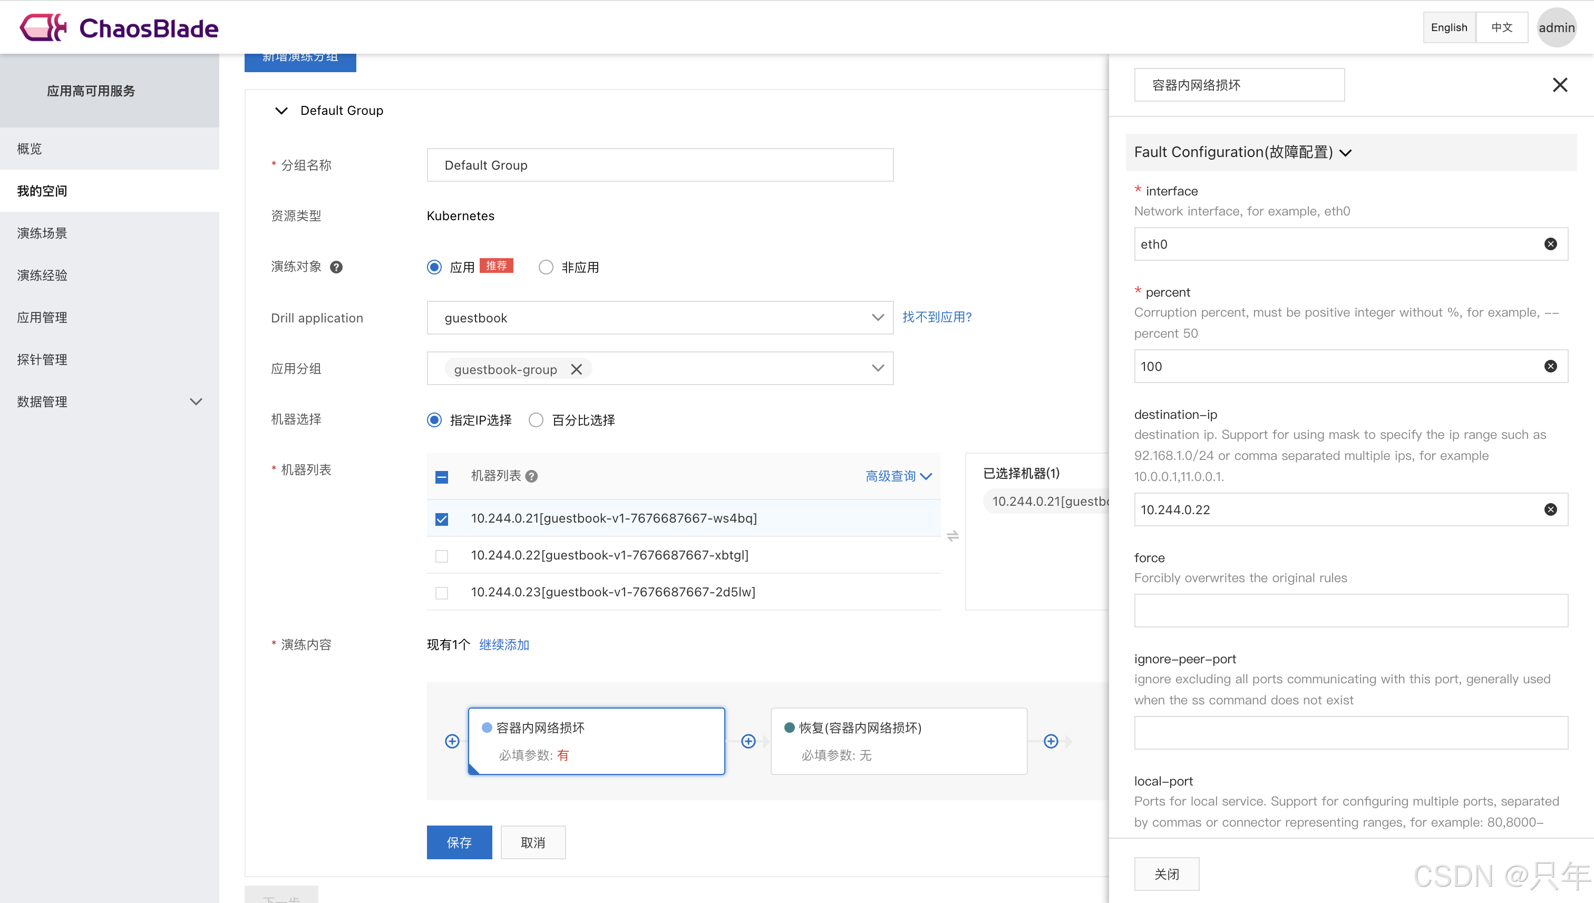
Task: Click the 继续添加 link
Action: [x=504, y=644]
